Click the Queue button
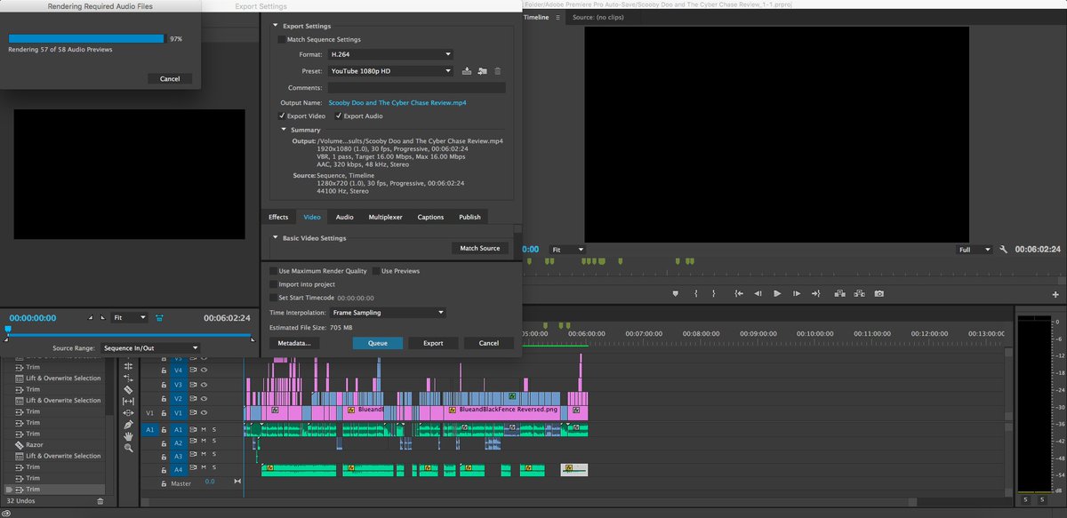 coord(378,343)
